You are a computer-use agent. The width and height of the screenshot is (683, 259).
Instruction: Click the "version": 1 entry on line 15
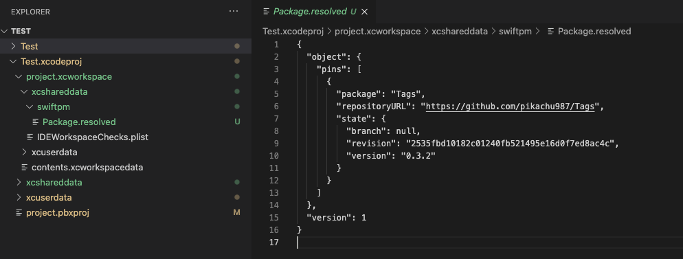[336, 218]
